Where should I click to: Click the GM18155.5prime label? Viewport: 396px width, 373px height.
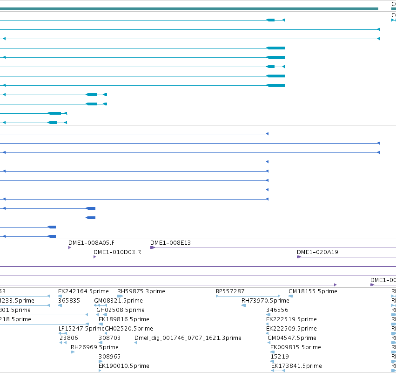coord(313,291)
